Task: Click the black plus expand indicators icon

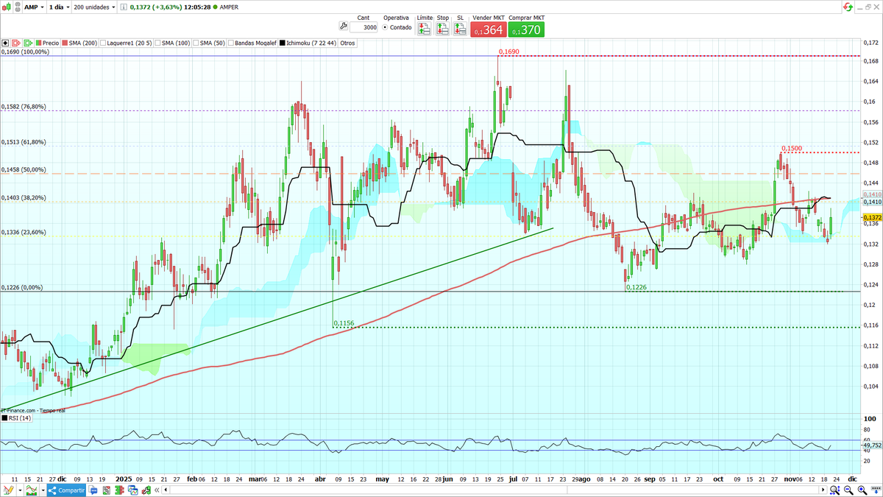Action: pos(5,43)
